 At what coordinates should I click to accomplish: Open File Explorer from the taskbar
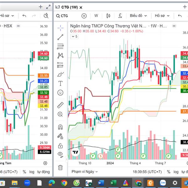pyautogui.click(x=15, y=183)
